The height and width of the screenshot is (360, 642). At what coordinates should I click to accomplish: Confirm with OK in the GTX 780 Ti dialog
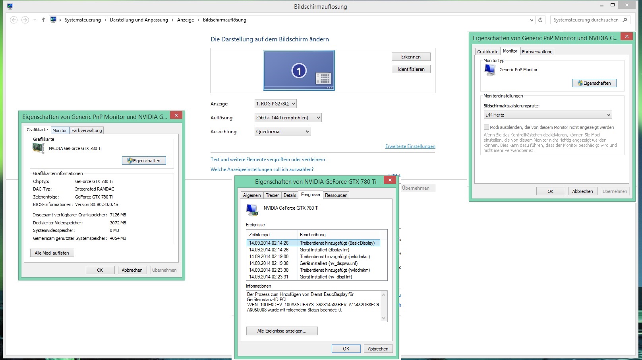pyautogui.click(x=346, y=349)
